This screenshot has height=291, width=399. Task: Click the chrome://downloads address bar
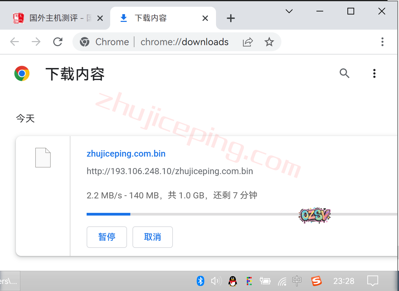184,42
